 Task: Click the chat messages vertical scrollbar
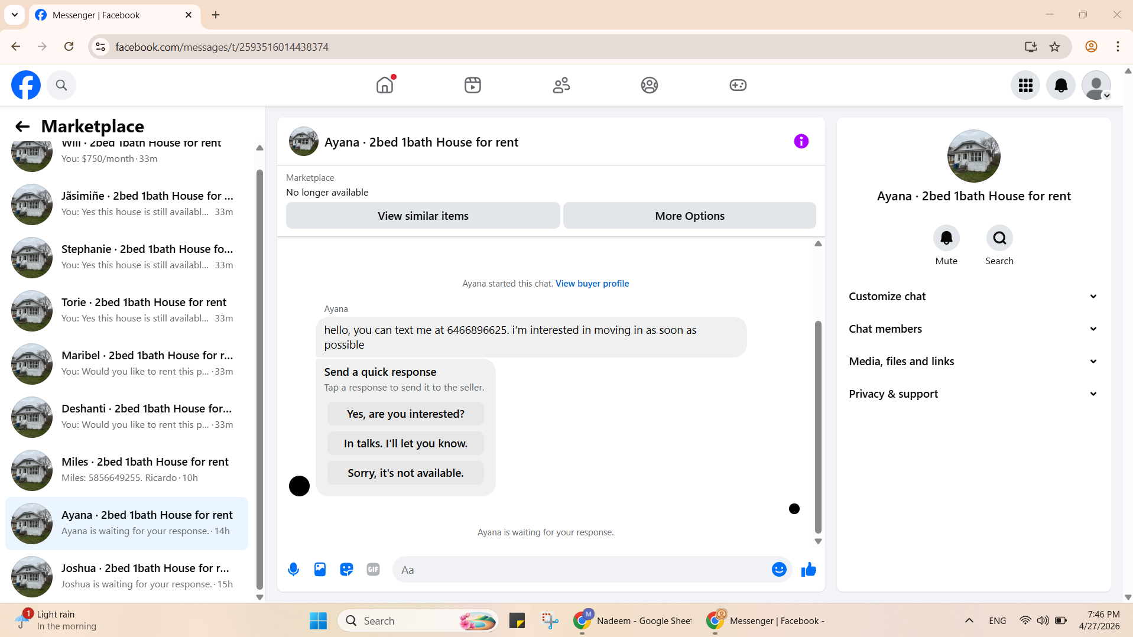pos(818,427)
